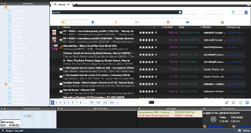Sort results by Newsgroup column
This screenshot has height=133, width=251.
(x=234, y=27)
